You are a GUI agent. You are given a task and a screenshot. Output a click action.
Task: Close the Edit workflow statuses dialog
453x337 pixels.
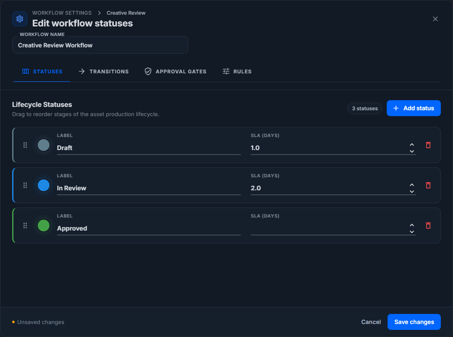(x=435, y=19)
